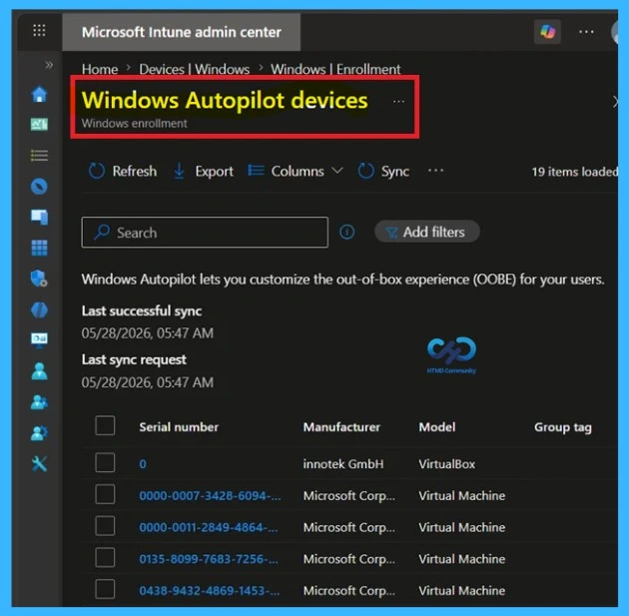
Task: Check the row with serial number 0
Action: [x=105, y=463]
